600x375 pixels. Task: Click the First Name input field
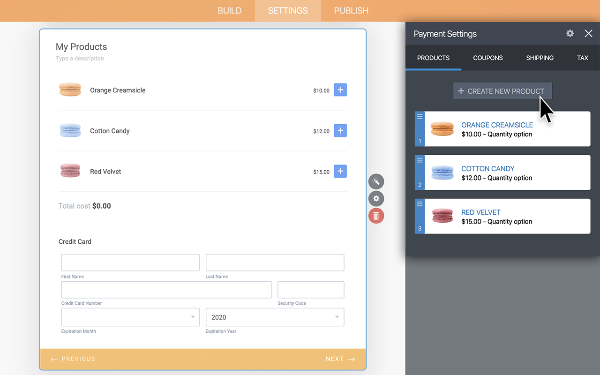point(130,262)
